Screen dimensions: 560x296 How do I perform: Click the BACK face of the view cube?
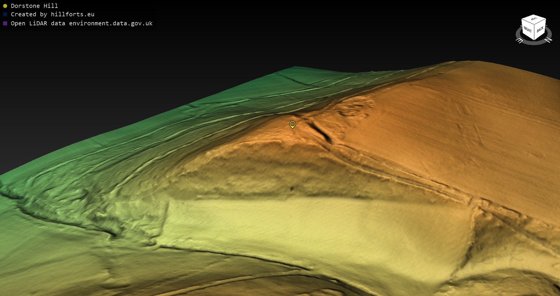pos(540,29)
